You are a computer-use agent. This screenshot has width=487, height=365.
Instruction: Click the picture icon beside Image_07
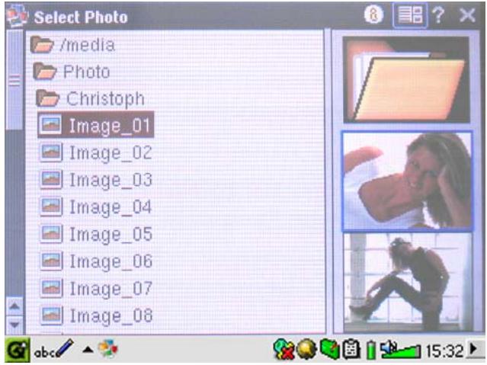click(x=51, y=289)
